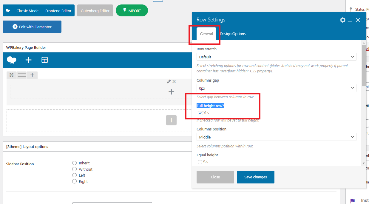
Task: Switch to the Design Options tab
Action: coord(233,34)
